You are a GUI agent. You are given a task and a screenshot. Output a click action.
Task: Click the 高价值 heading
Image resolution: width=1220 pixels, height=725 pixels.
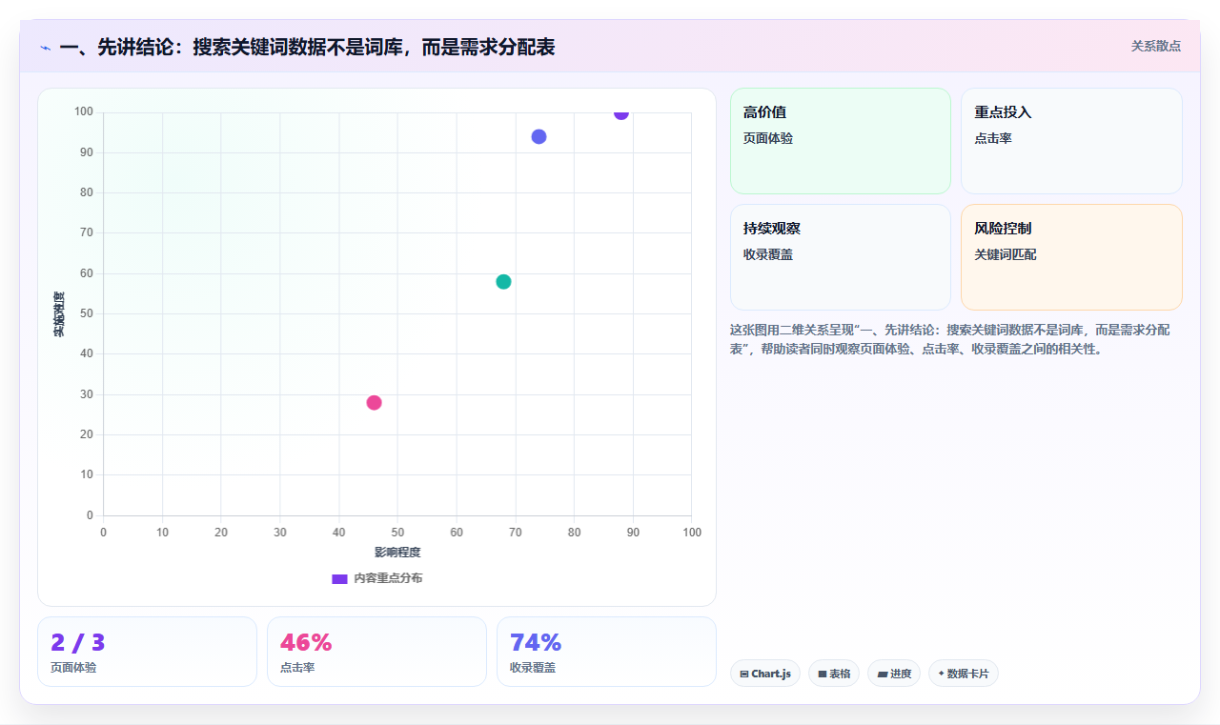[764, 112]
